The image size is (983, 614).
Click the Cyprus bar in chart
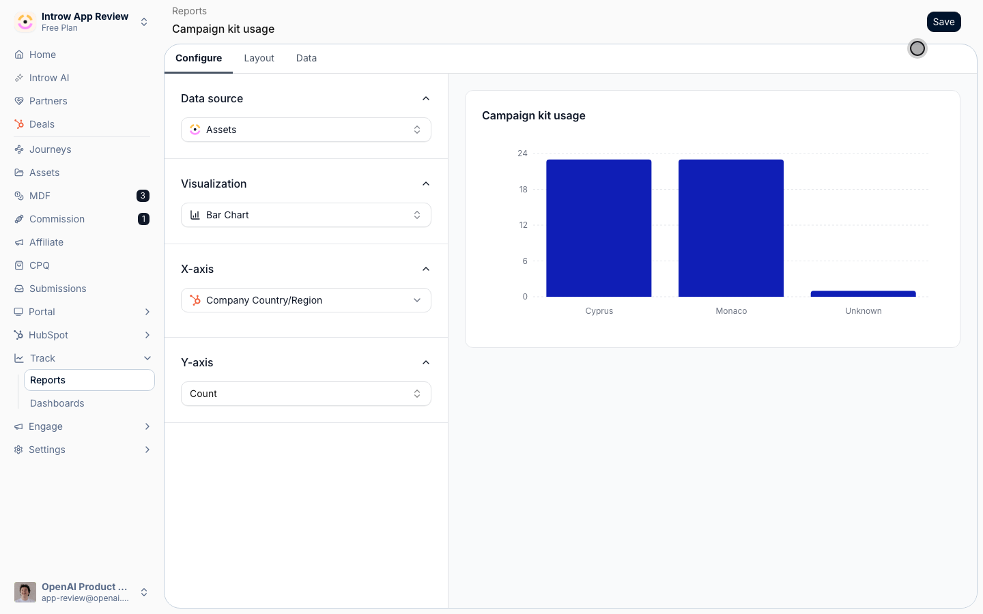point(599,228)
